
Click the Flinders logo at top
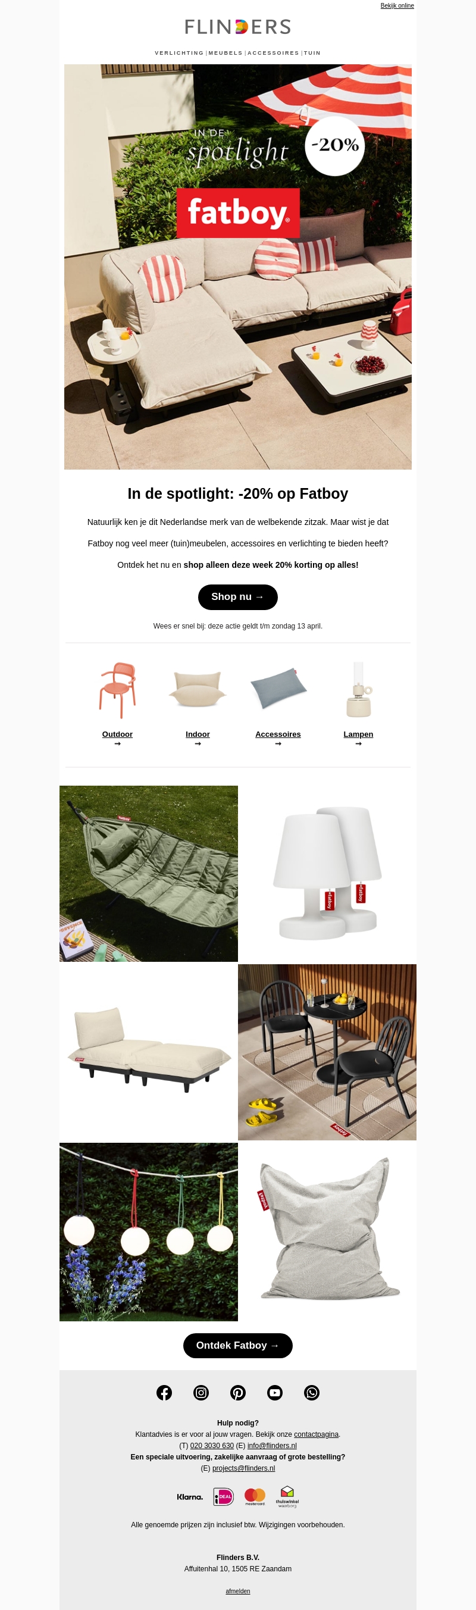(238, 27)
